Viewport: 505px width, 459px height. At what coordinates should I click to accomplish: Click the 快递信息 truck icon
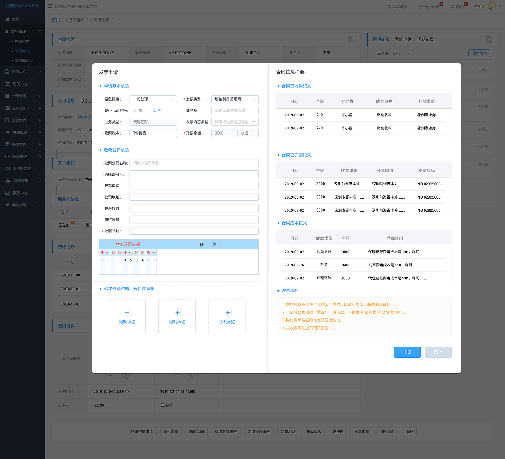click(x=7, y=132)
